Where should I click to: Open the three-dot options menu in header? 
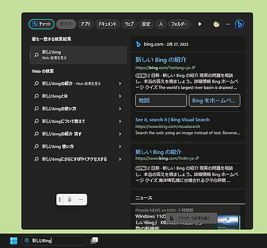(x=228, y=24)
